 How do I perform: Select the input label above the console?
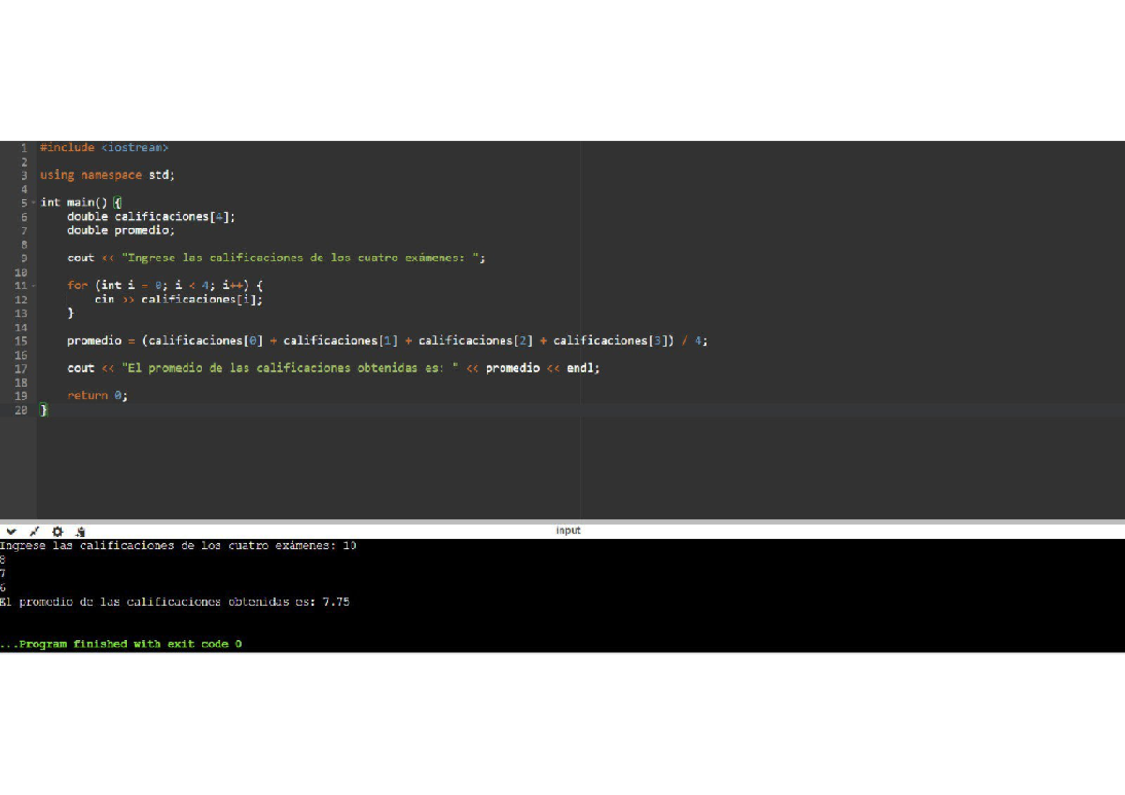568,530
